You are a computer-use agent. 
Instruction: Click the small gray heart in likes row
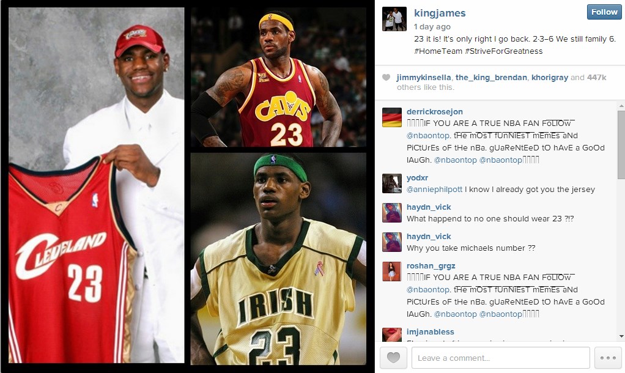[x=386, y=77]
